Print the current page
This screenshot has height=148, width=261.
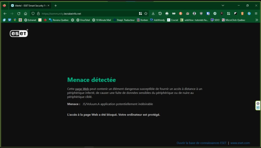pyautogui.click(x=167, y=14)
